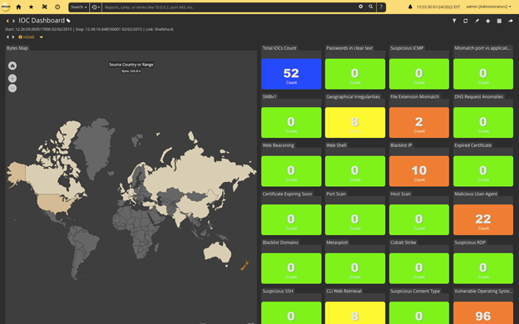Open File Extension Mismatch orange tile
The image size is (519, 324).
pos(419,123)
